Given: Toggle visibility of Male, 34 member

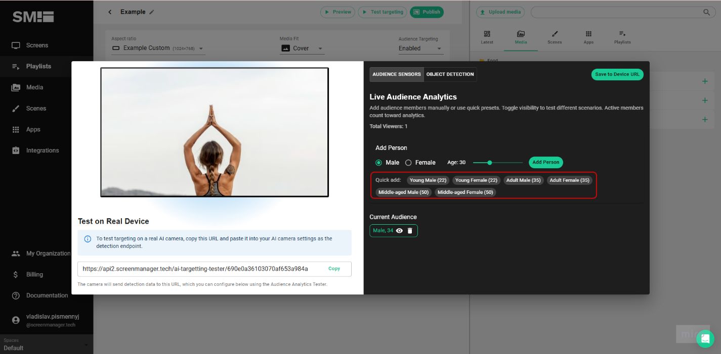Looking at the screenshot, I should click(x=399, y=231).
